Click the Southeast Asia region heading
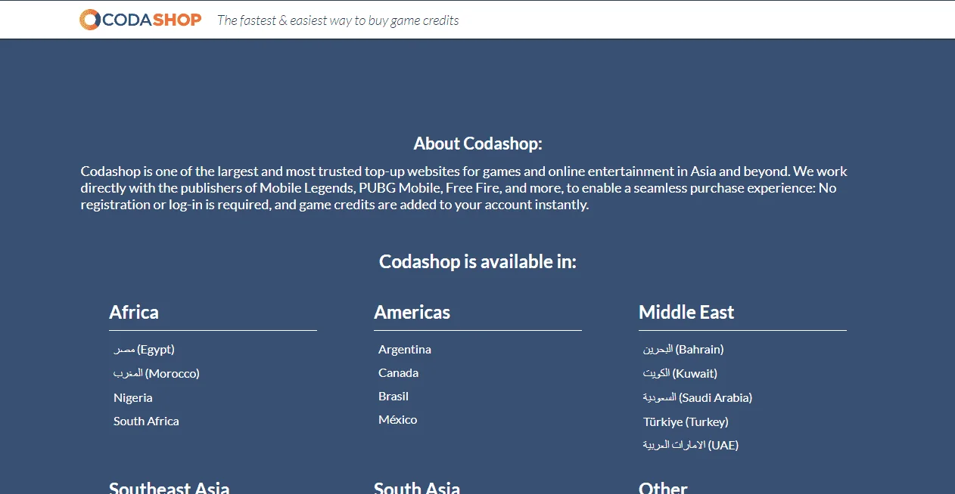This screenshot has width=955, height=494. tap(170, 486)
